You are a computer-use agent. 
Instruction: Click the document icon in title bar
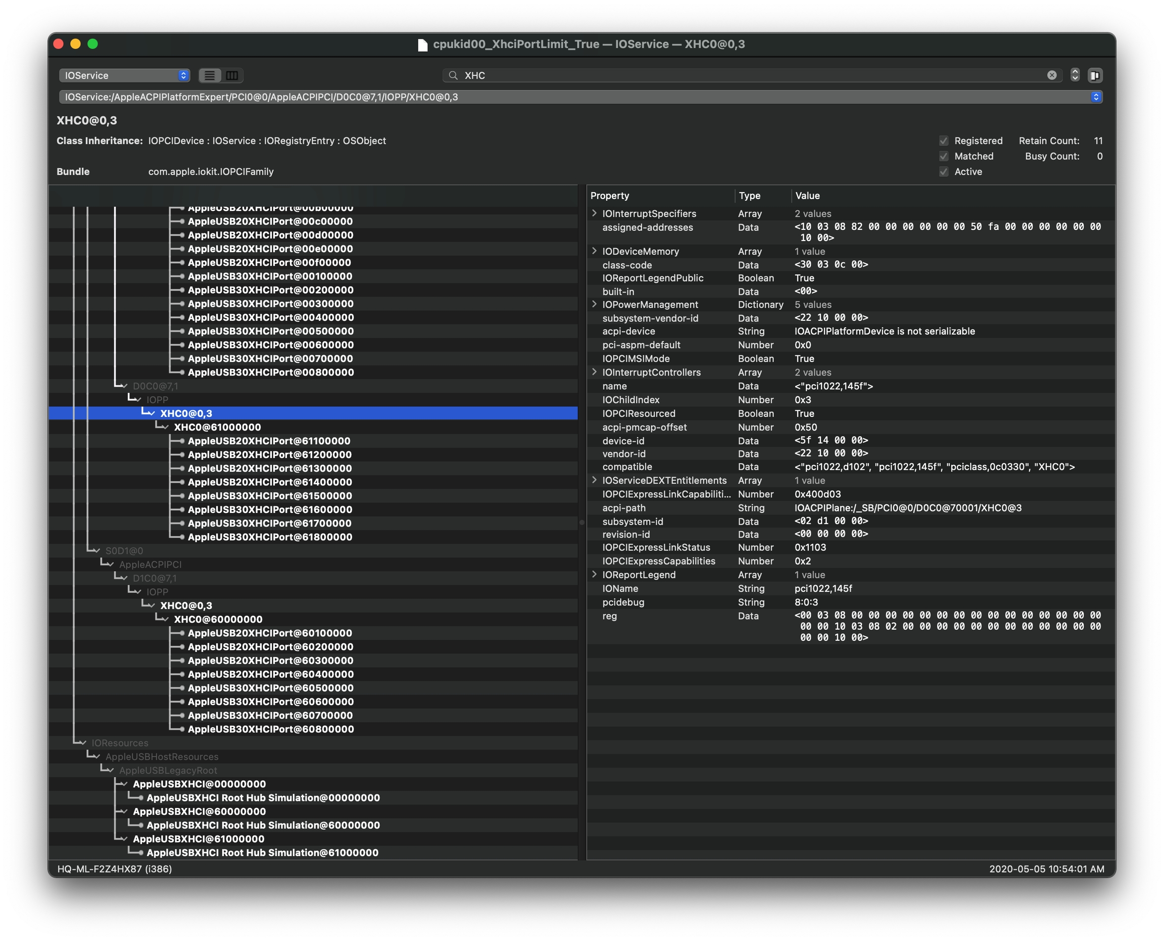(423, 44)
